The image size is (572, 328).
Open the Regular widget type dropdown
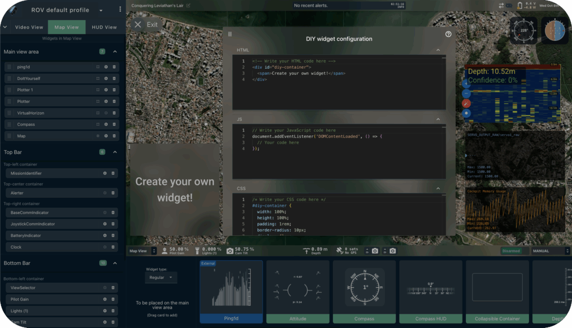161,277
